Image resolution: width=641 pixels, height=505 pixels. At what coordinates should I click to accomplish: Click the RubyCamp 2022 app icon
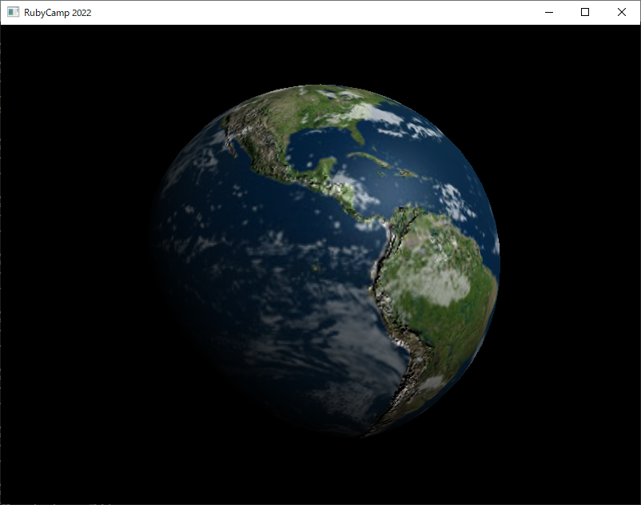point(13,12)
